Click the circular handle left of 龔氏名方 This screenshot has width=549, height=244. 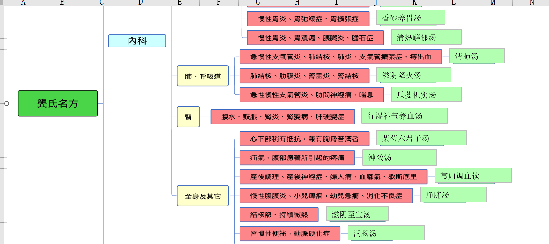click(7, 103)
